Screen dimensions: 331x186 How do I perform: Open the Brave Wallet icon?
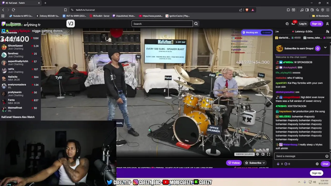point(312,10)
